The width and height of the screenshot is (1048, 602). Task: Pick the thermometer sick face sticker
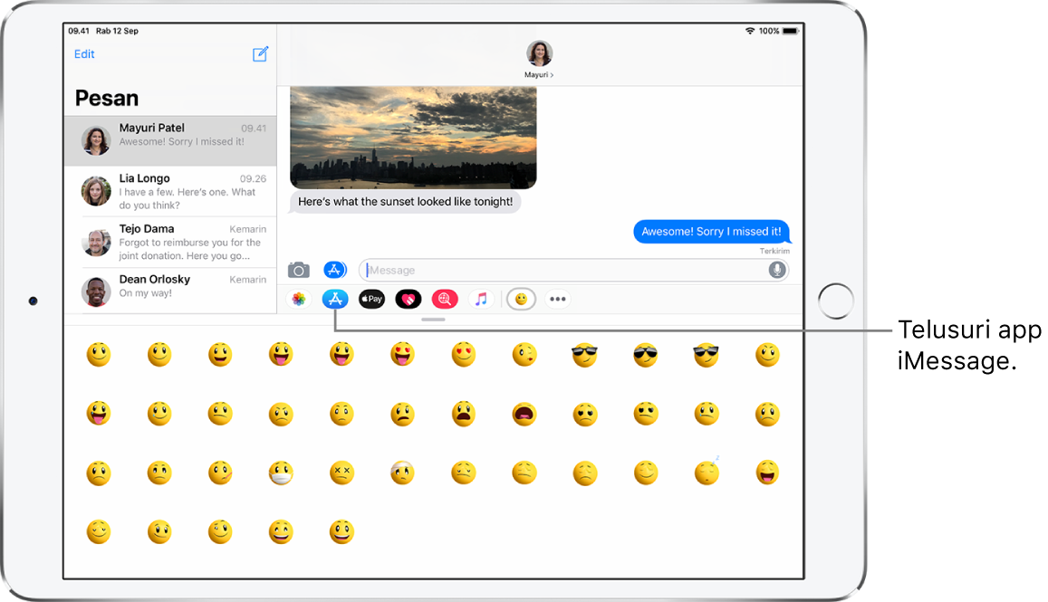click(x=220, y=473)
